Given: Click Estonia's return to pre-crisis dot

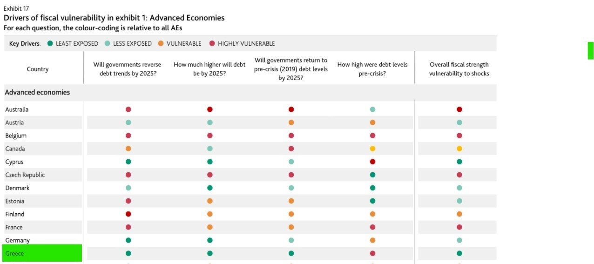Looking at the screenshot, I should (291, 201).
